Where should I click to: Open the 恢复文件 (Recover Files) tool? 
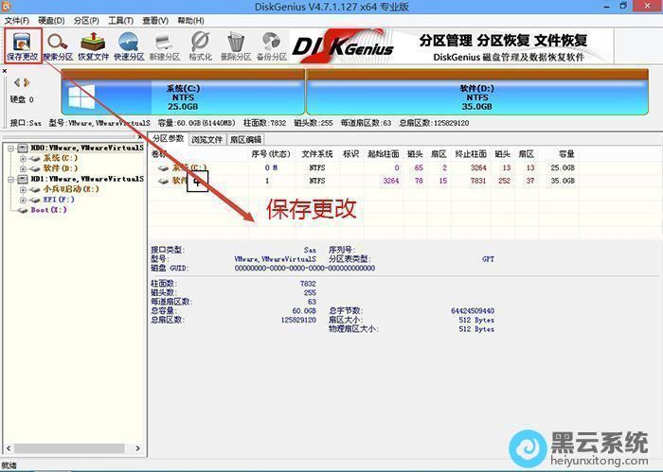(x=94, y=44)
